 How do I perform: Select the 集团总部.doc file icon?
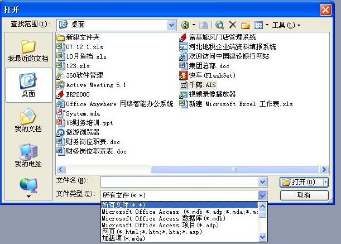[x=183, y=66]
